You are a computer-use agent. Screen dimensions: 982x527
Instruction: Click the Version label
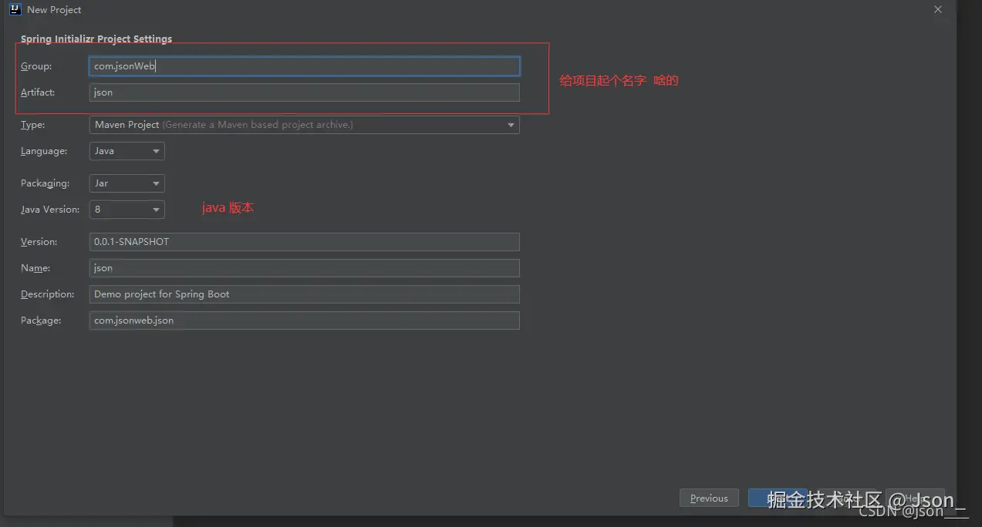(39, 242)
